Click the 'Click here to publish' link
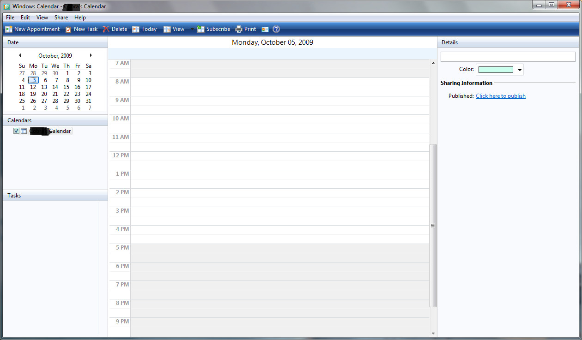582x340 pixels. click(x=500, y=95)
